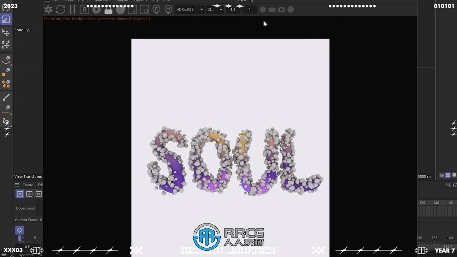The image size is (457, 257).
Task: Click the list view icon in right panel
Action: 442,175
